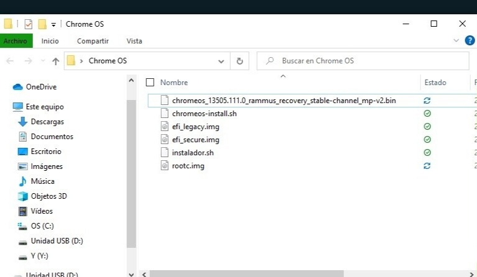Select the chromeos recovery .bin file
This screenshot has width=477, height=277.
(x=284, y=101)
